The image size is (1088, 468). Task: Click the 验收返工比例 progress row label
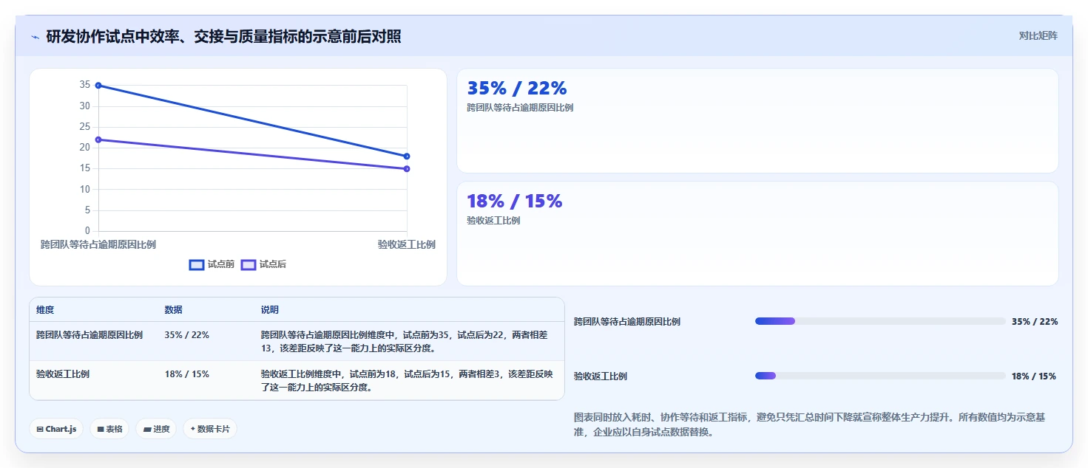click(601, 376)
